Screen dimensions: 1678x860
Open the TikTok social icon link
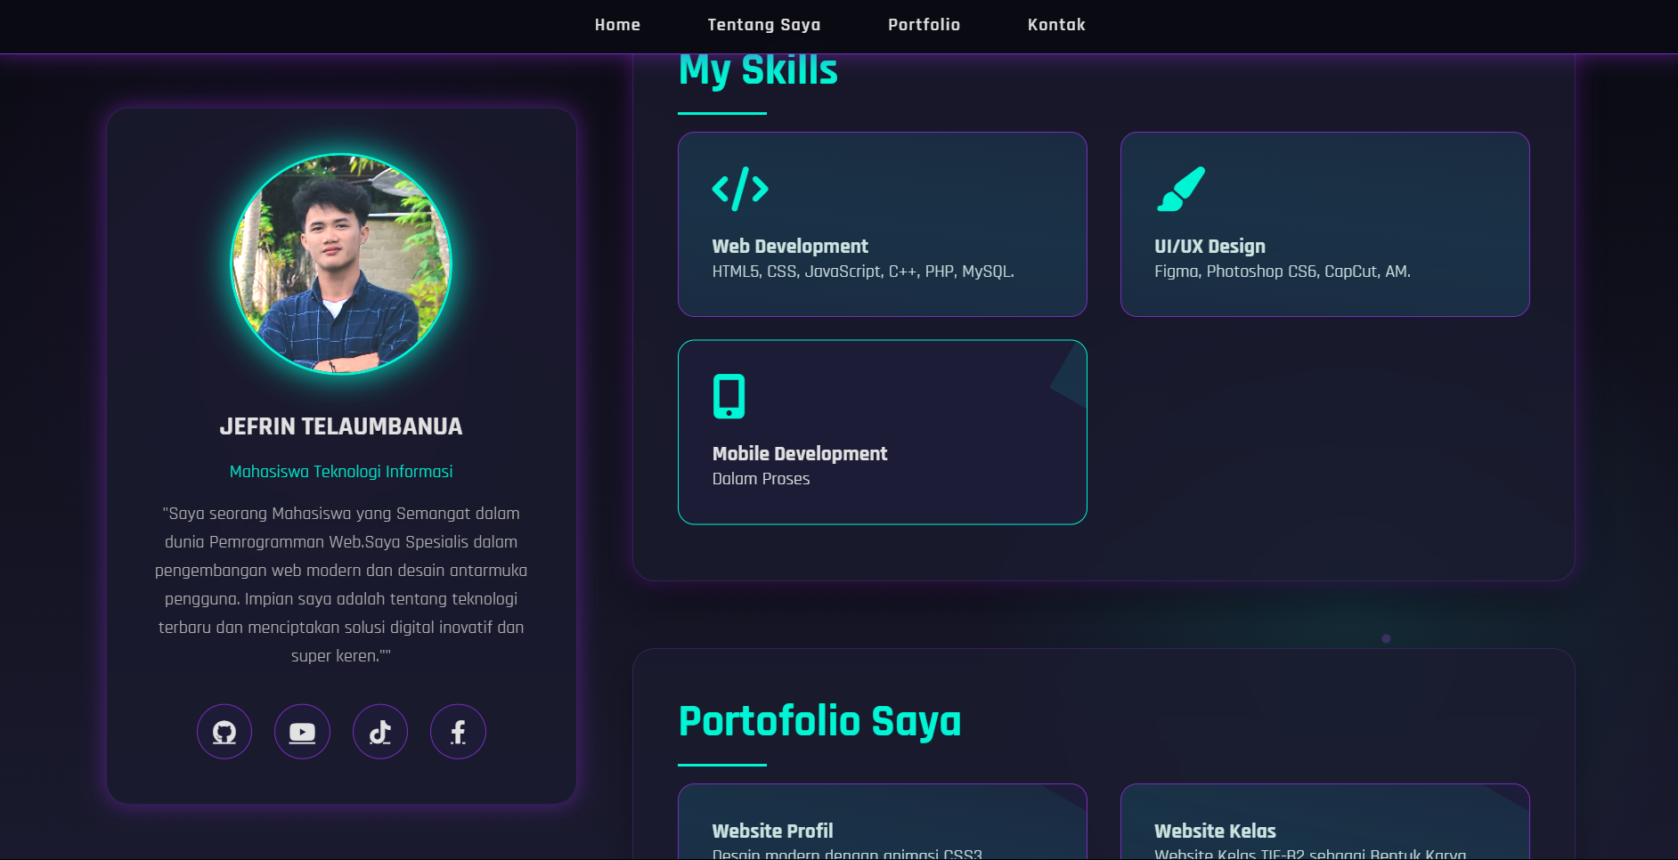point(380,732)
